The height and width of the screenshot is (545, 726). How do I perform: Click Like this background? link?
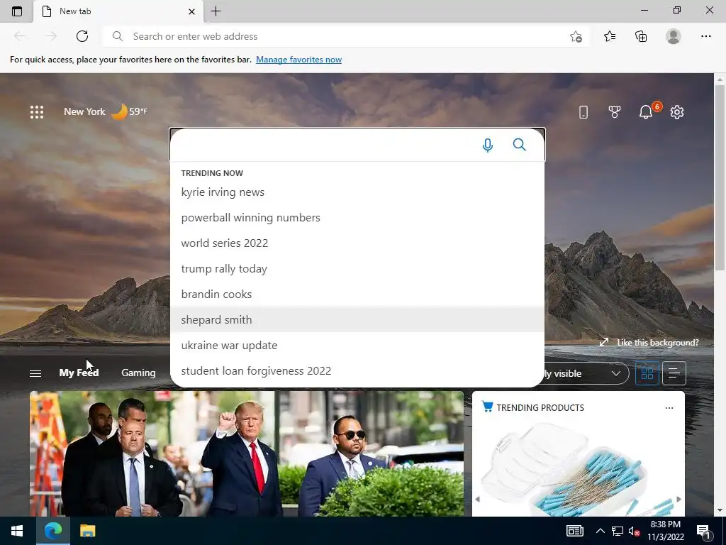pos(649,343)
